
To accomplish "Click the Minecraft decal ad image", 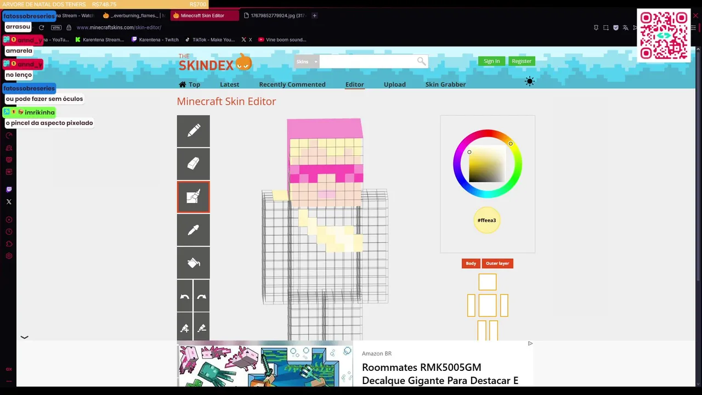I will pyautogui.click(x=265, y=365).
